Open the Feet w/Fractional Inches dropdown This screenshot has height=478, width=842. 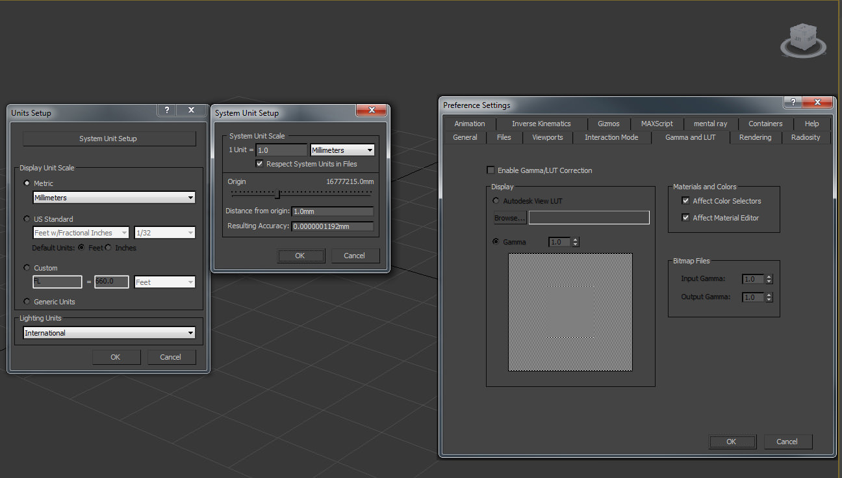81,233
